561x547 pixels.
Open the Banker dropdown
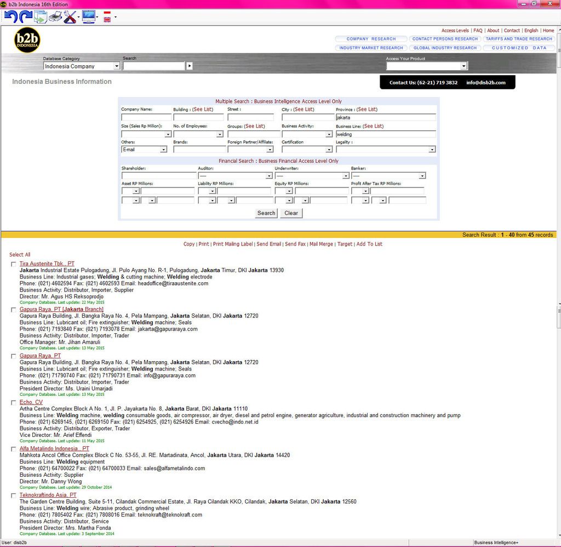(x=388, y=176)
